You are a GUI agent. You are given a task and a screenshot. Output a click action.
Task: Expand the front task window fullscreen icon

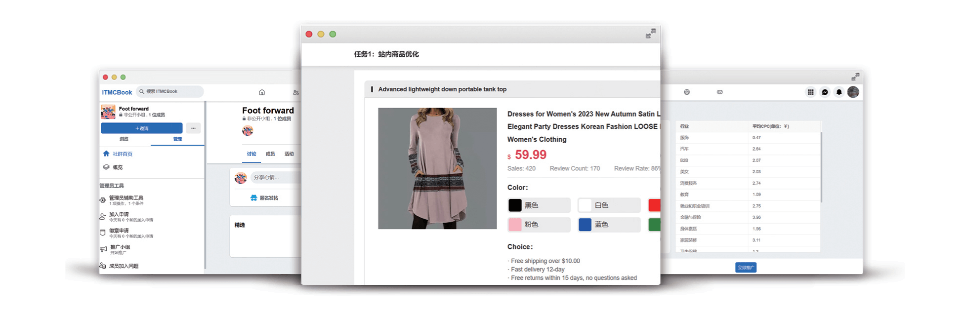coord(651,33)
